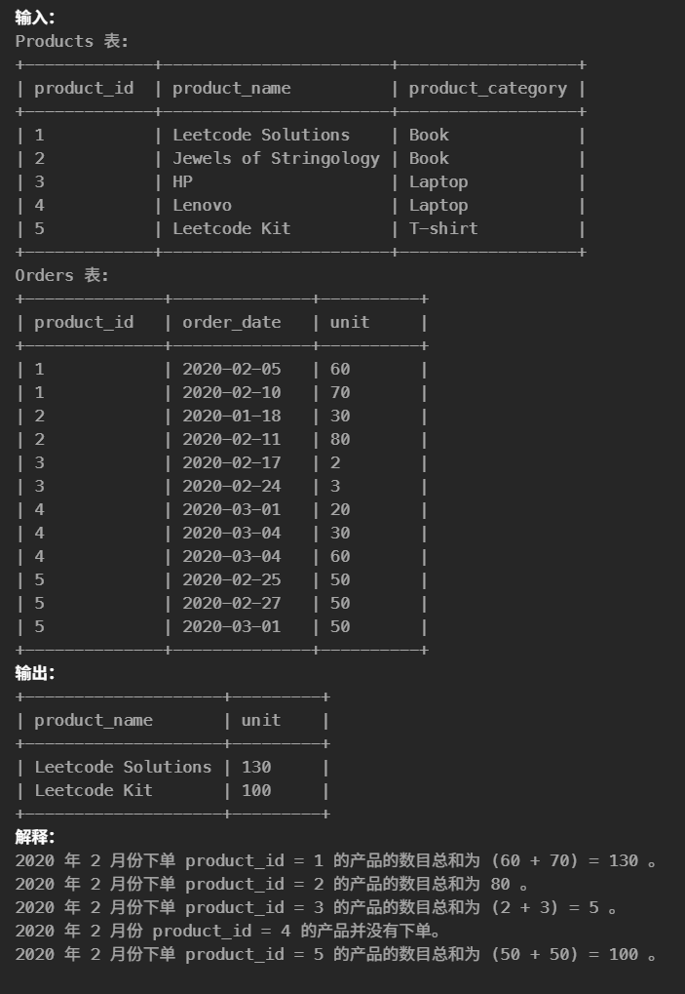
Task: Click the product_category column header
Action: 487,88
